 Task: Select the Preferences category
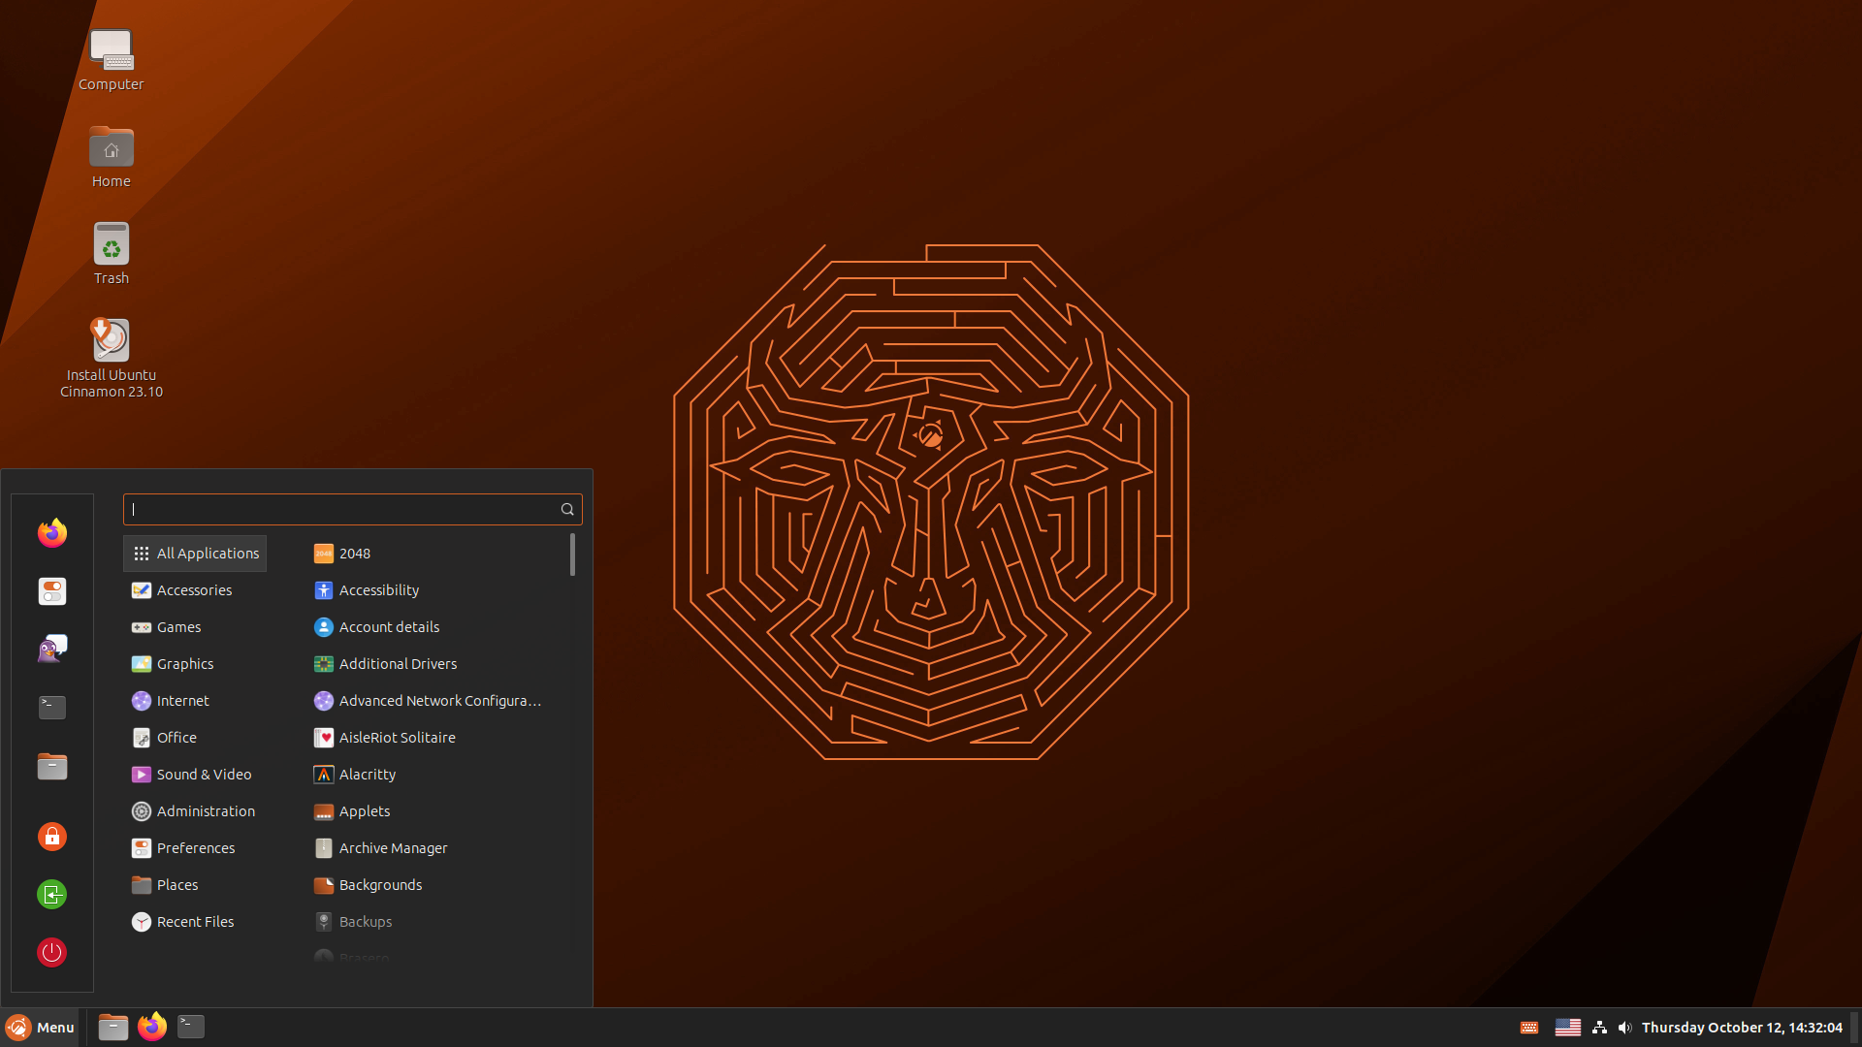[x=195, y=848]
